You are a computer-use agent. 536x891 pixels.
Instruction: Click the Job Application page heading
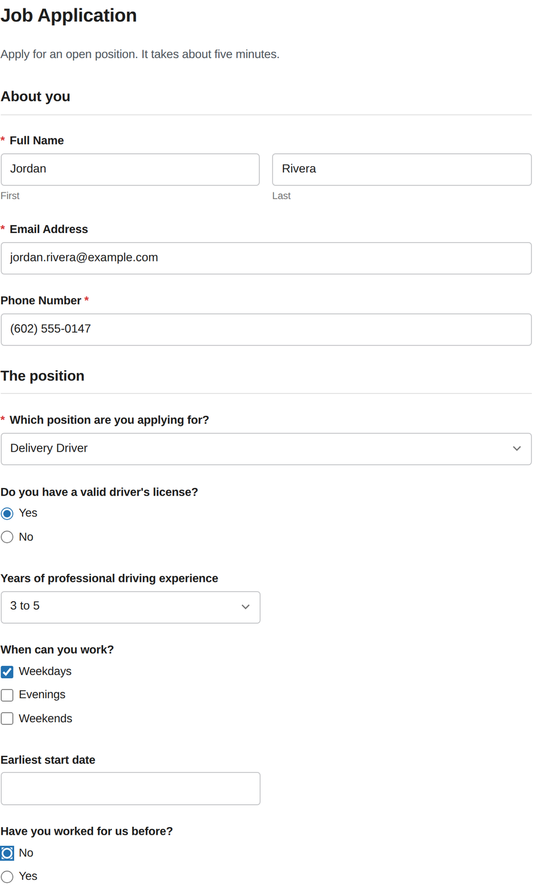(69, 16)
